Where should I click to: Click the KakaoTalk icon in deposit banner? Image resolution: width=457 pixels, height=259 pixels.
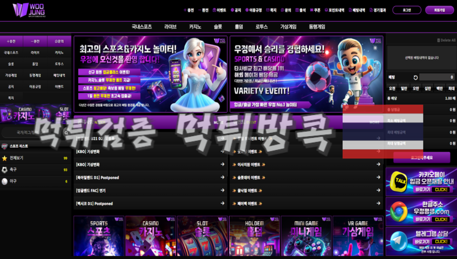pyautogui.click(x=397, y=180)
